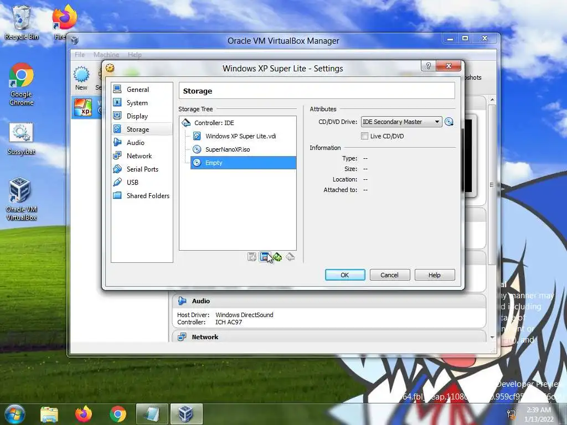Open the CD/DVD Drive dropdown
The width and height of the screenshot is (567, 425).
(x=401, y=122)
